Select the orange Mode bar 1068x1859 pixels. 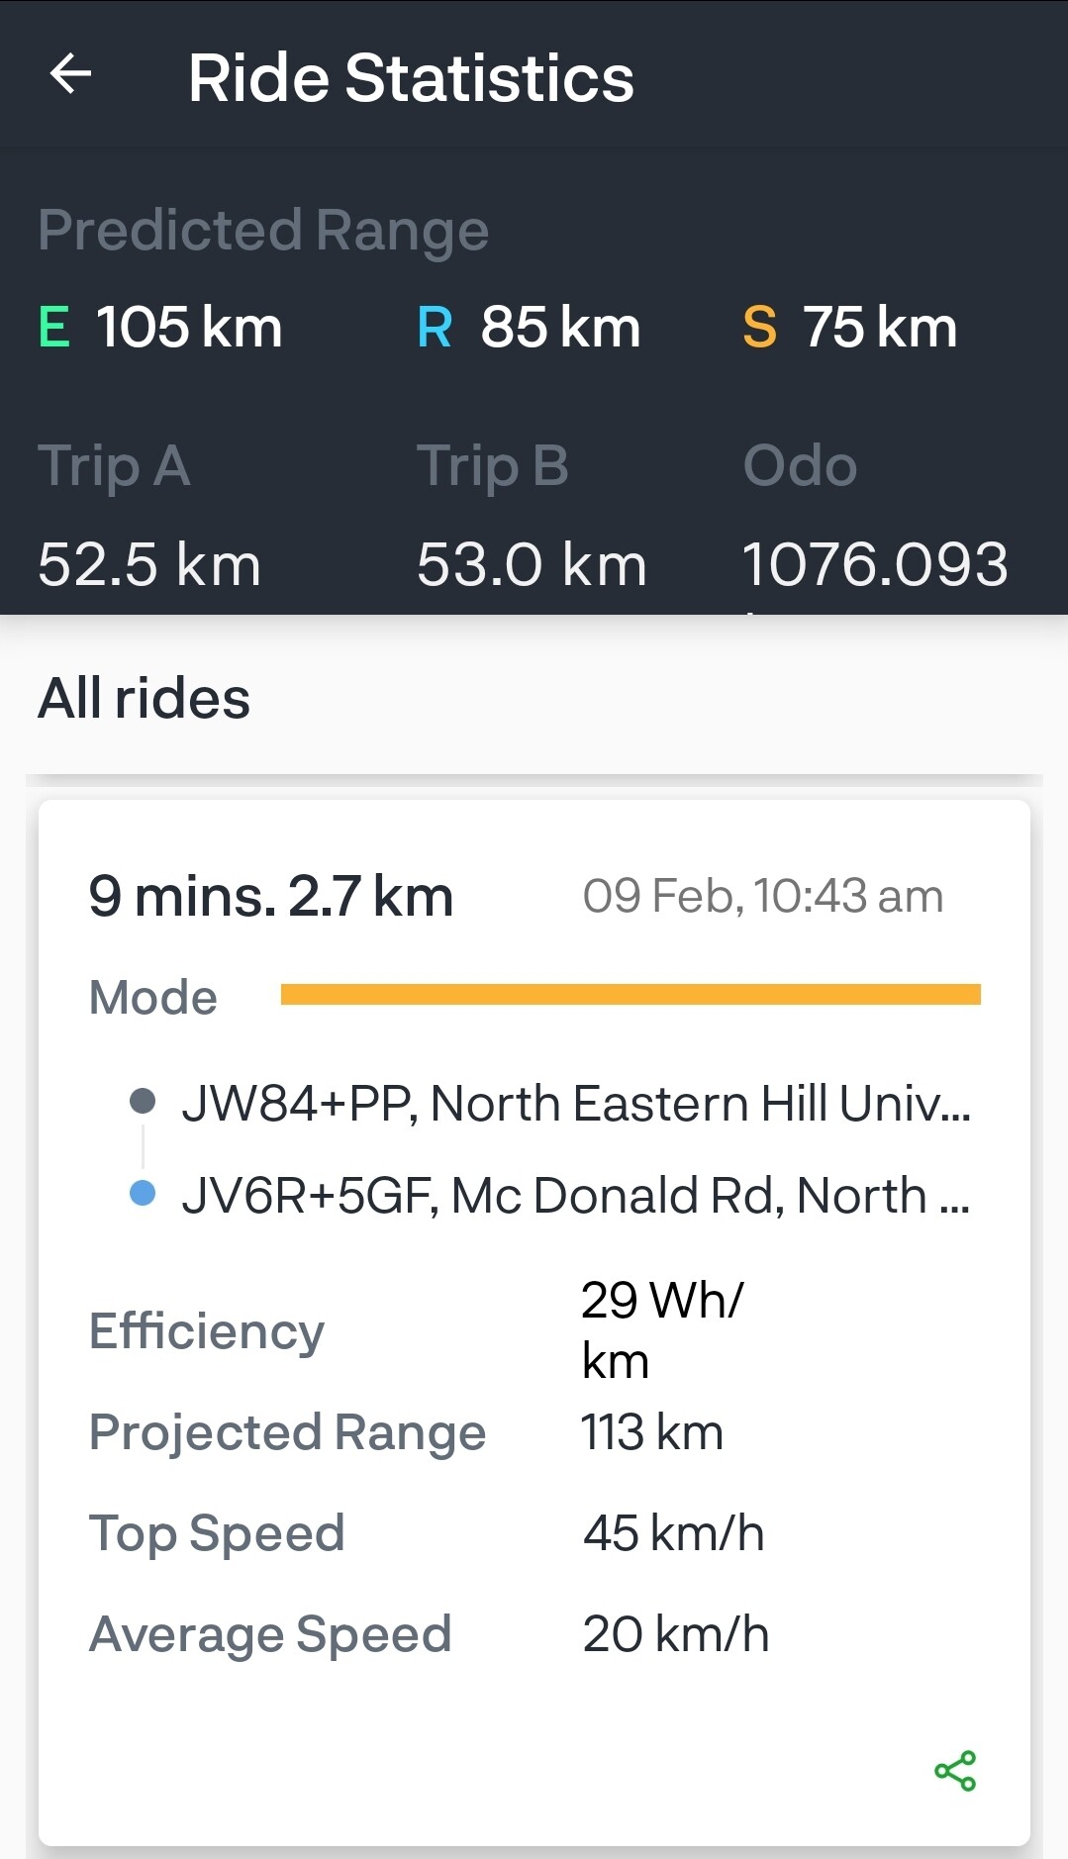631,995
